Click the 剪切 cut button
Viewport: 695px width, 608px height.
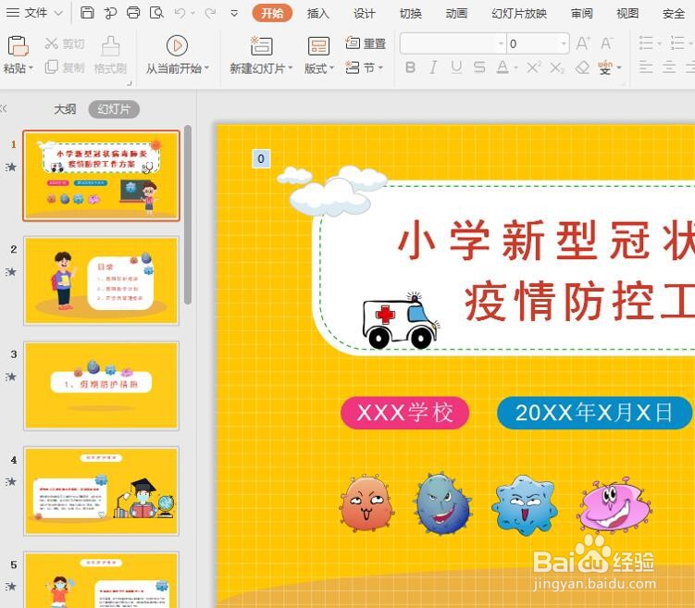(x=65, y=43)
